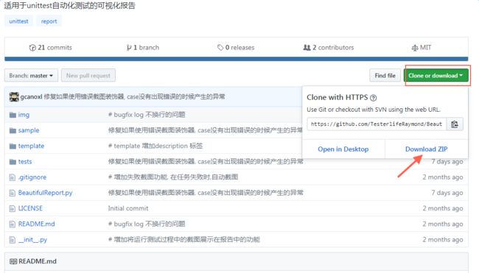Click the README.md panel header title

pyautogui.click(x=38, y=261)
